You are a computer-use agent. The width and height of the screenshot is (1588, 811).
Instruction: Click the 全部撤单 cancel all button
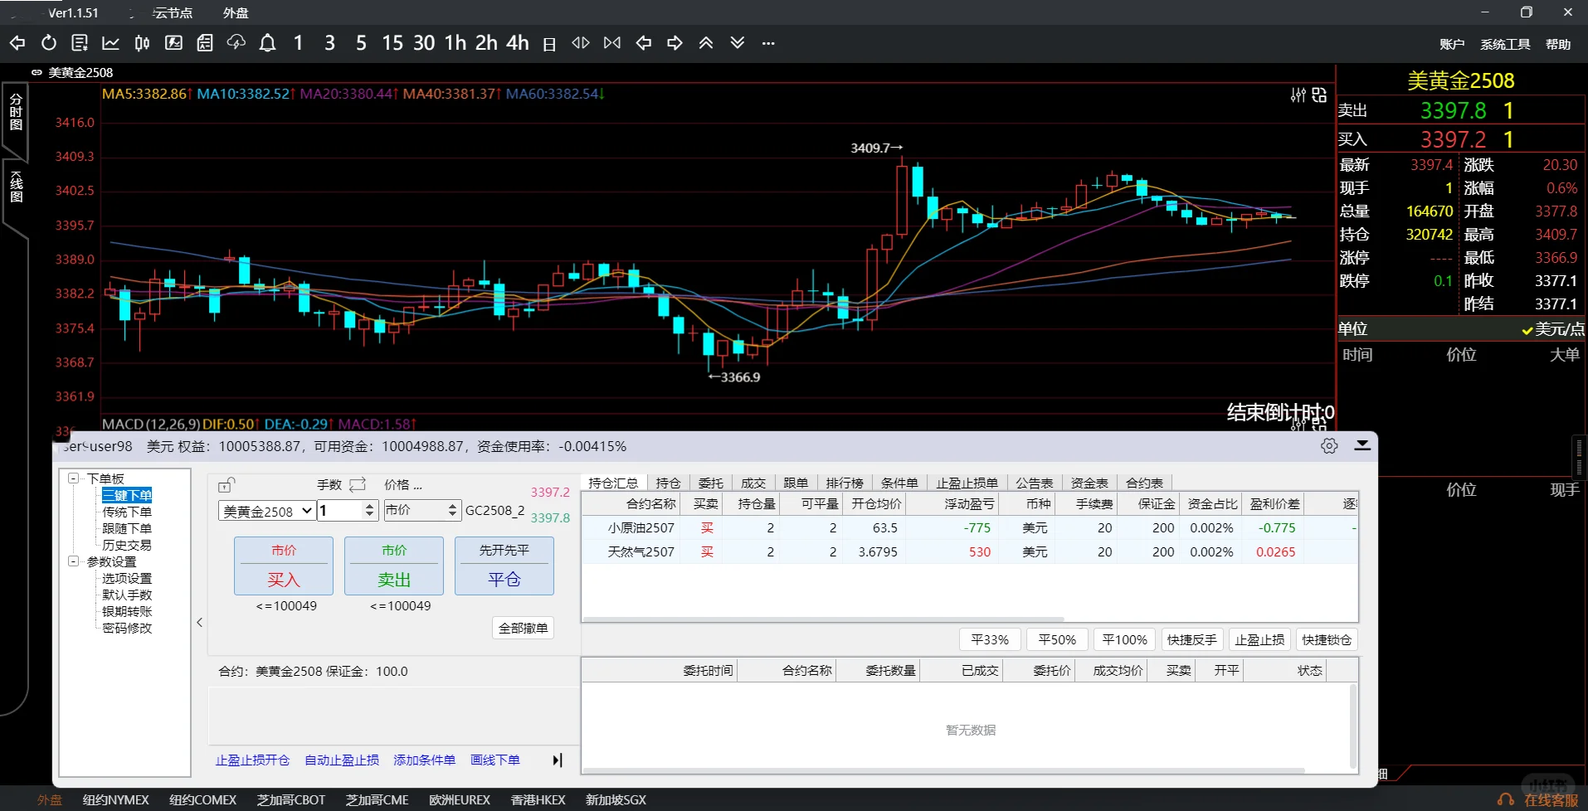(524, 628)
